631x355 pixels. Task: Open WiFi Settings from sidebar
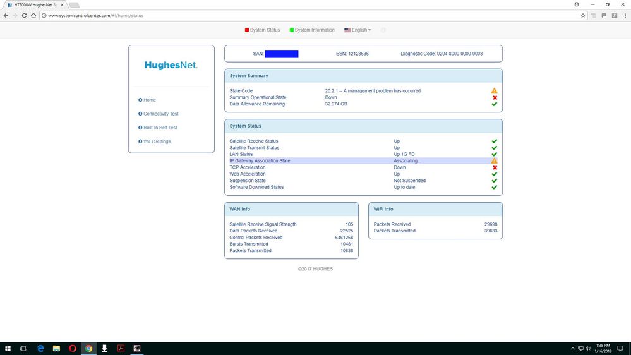157,141
